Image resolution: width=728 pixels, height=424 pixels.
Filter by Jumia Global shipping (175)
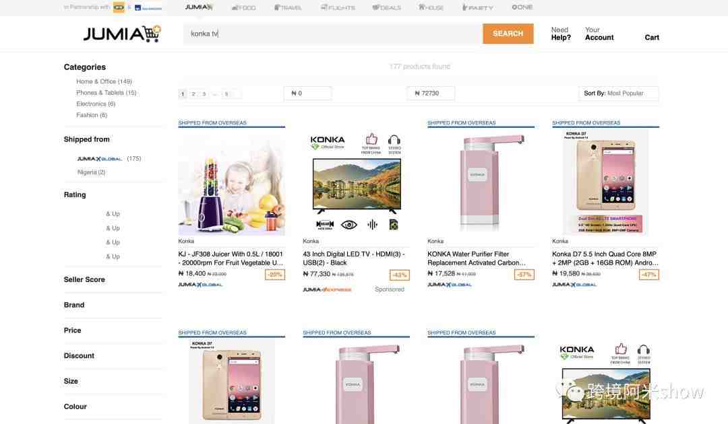tap(109, 158)
